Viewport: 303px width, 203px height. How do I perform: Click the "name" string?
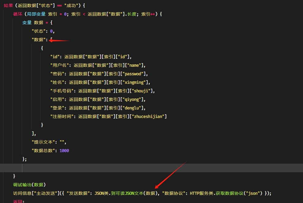tap(134, 65)
